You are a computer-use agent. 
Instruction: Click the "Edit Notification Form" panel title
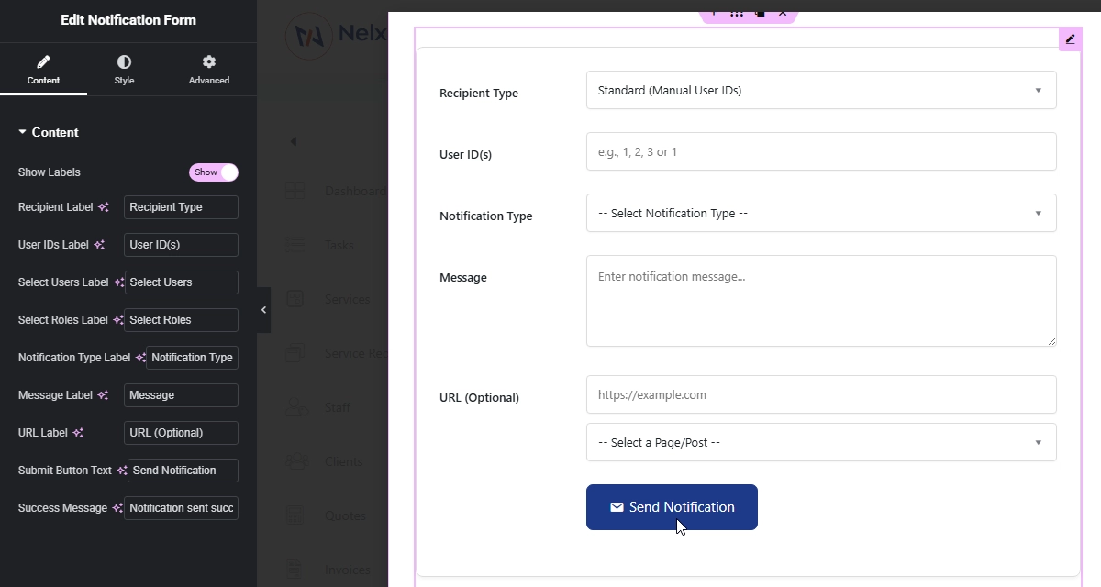coord(128,20)
